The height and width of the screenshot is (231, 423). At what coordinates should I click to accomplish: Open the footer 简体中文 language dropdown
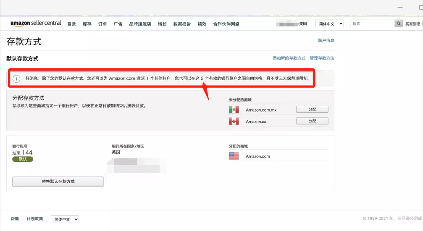pos(65,219)
